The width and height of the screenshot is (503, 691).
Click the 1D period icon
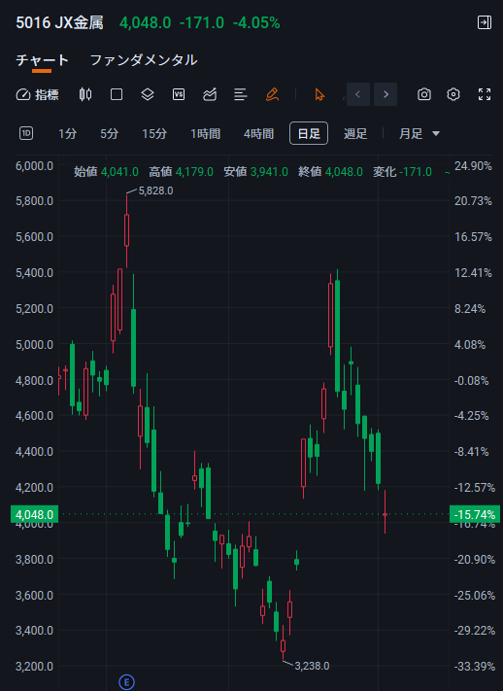click(x=26, y=133)
